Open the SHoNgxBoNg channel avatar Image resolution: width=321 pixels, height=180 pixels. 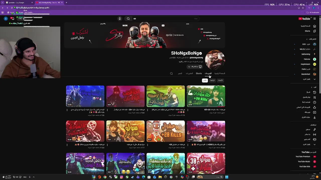[215, 60]
